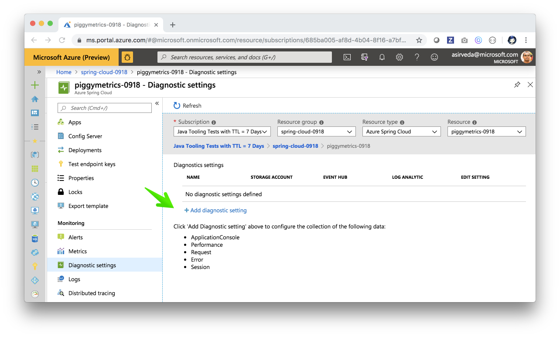Go to Home in the breadcrumb
The width and height of the screenshot is (560, 337).
pos(64,72)
